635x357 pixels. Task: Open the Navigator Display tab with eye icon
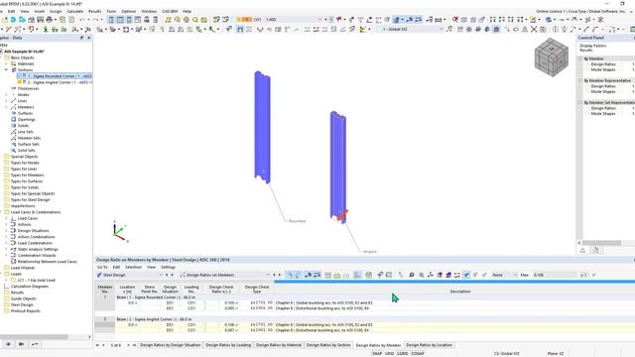coord(8,344)
